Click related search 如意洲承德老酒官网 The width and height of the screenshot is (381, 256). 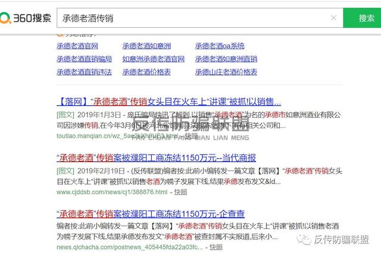click(154, 59)
